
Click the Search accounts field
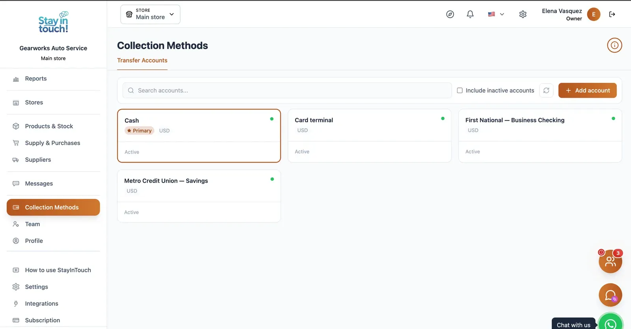click(x=287, y=90)
